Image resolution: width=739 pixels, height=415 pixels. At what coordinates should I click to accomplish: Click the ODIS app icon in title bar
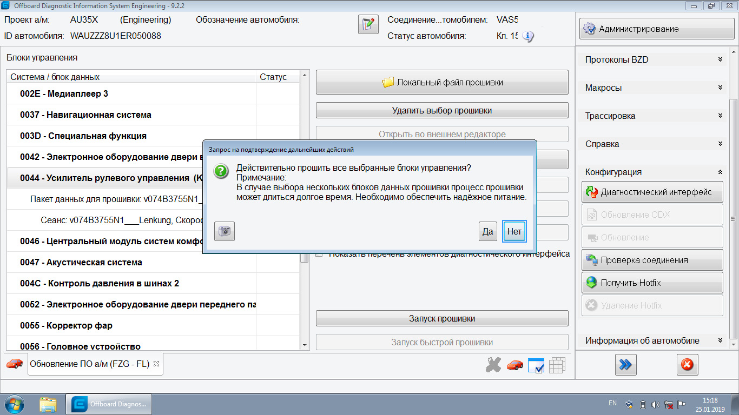[6, 5]
